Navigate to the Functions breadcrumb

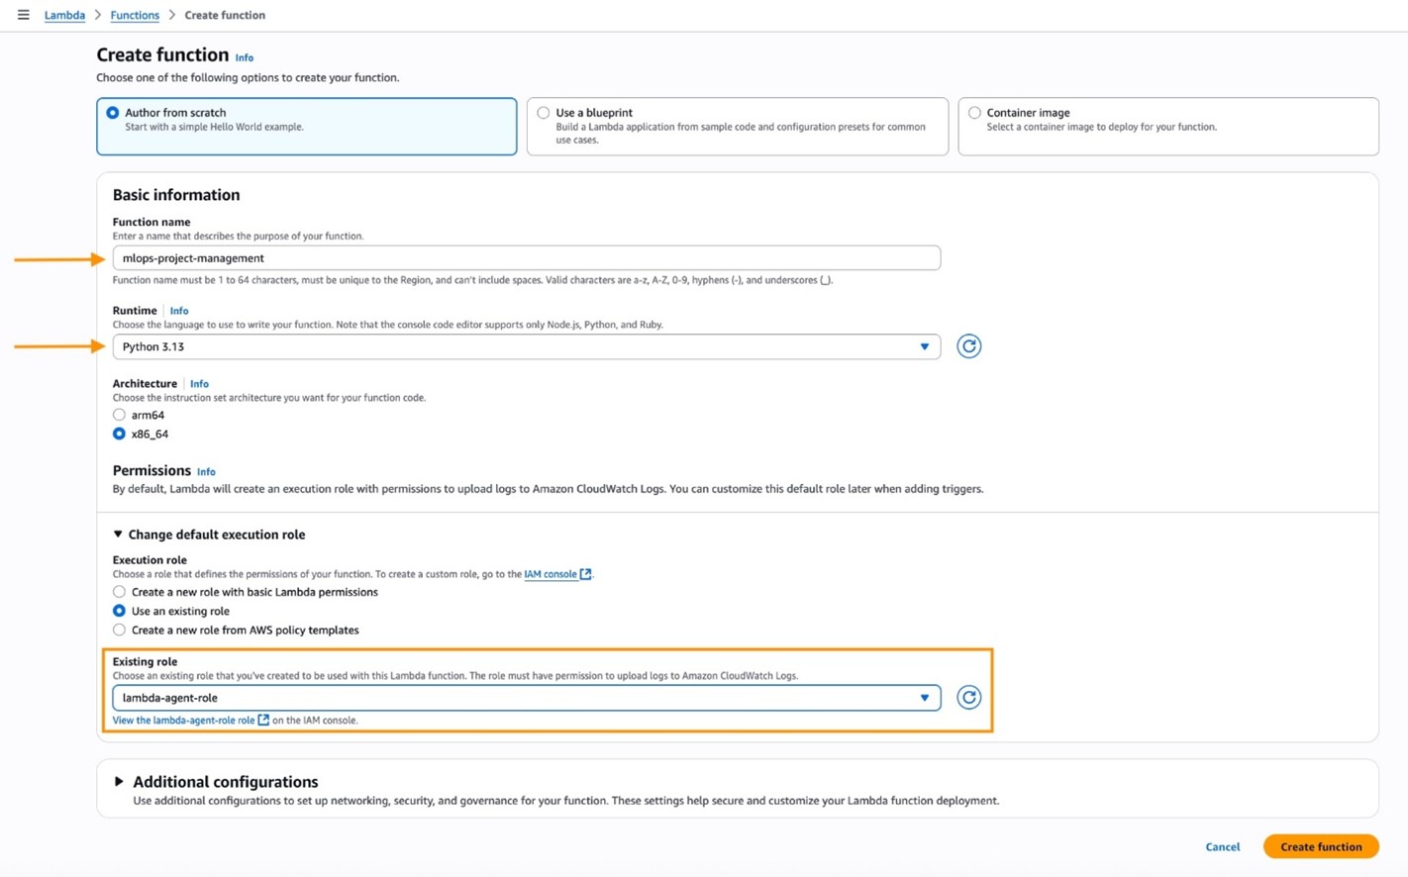coord(134,15)
